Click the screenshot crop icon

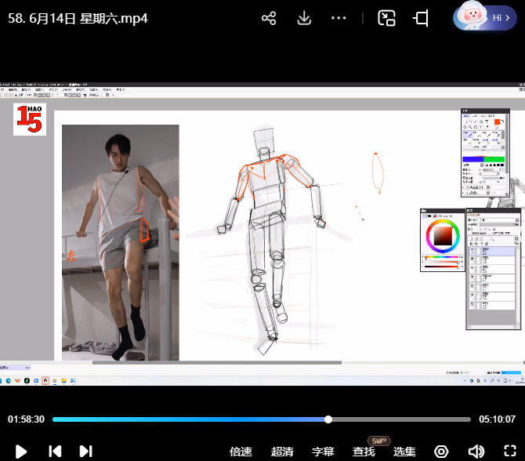click(422, 18)
